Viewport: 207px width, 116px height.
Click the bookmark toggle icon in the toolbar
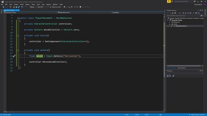(80, 7)
